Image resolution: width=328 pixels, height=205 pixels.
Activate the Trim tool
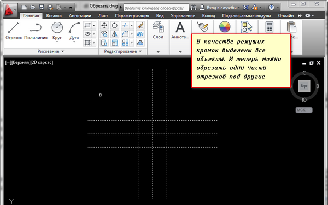tap(125, 25)
